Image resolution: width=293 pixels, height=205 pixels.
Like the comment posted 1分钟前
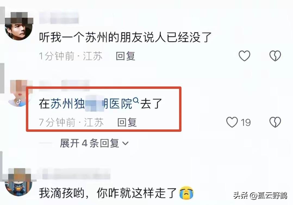click(x=244, y=56)
